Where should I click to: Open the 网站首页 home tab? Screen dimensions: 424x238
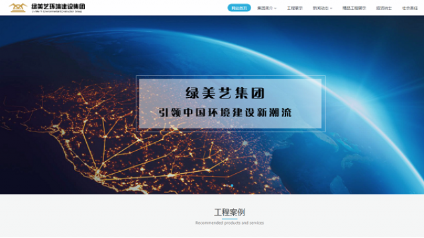(239, 8)
